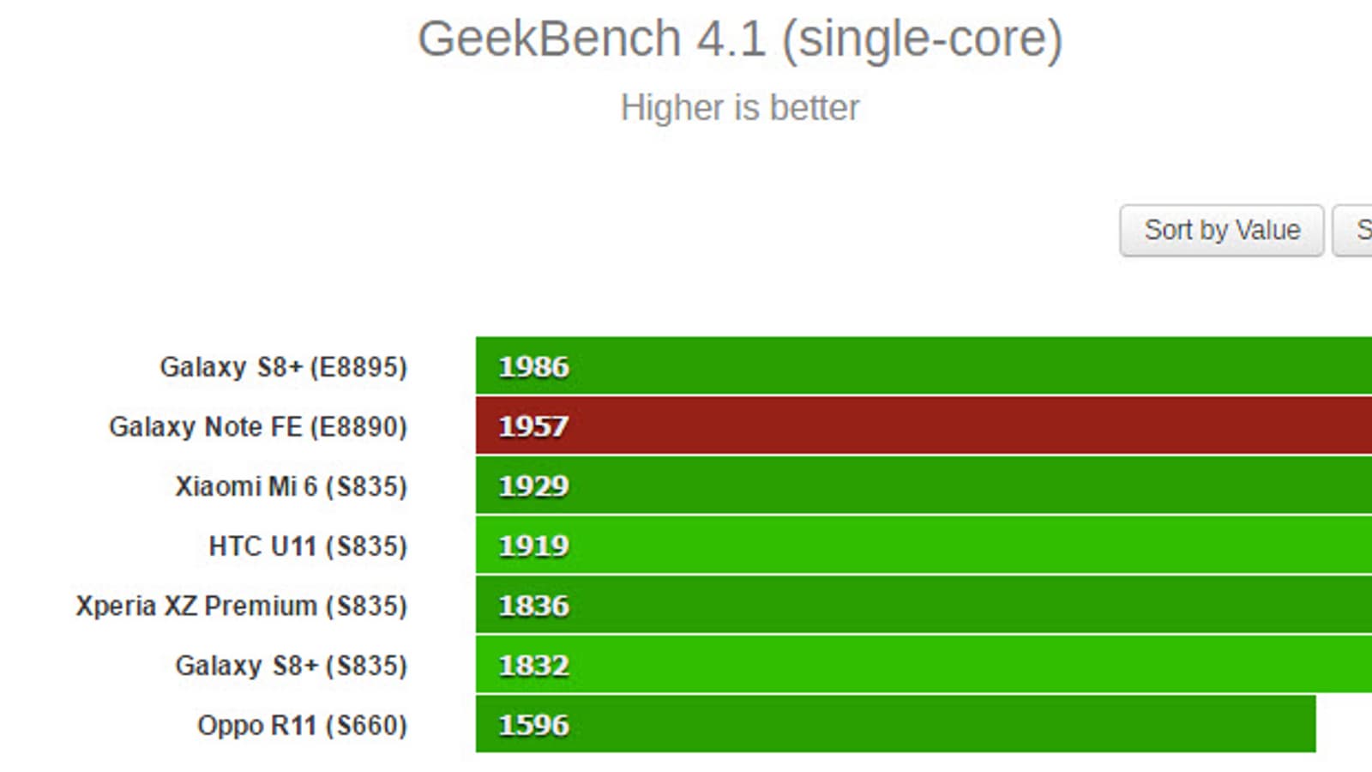Click the Oppo R11 (S660) label
1372x772 pixels.
tap(302, 726)
